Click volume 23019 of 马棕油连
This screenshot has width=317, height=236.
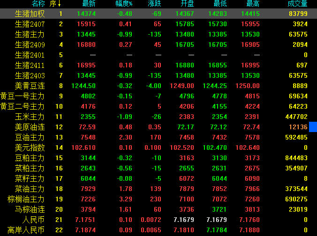[x=298, y=209]
